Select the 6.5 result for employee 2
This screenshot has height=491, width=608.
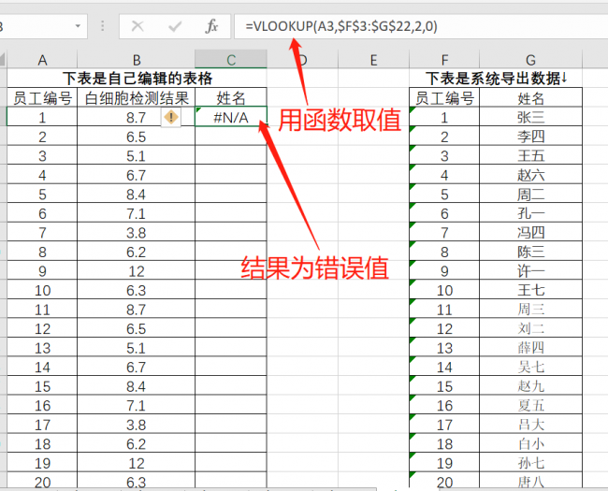point(137,137)
